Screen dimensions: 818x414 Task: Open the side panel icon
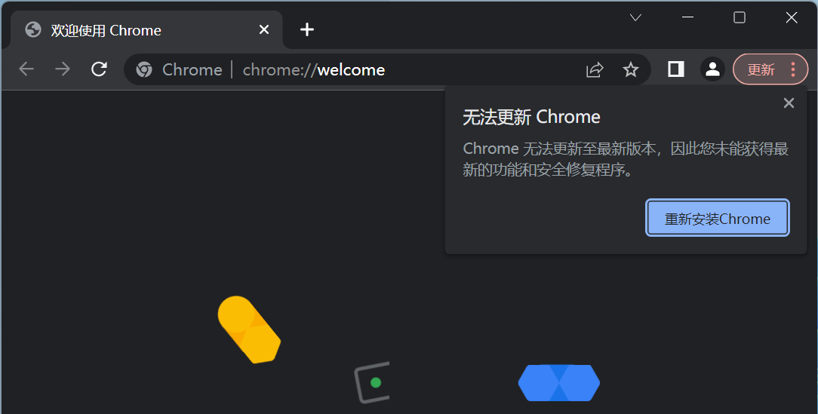coord(676,69)
